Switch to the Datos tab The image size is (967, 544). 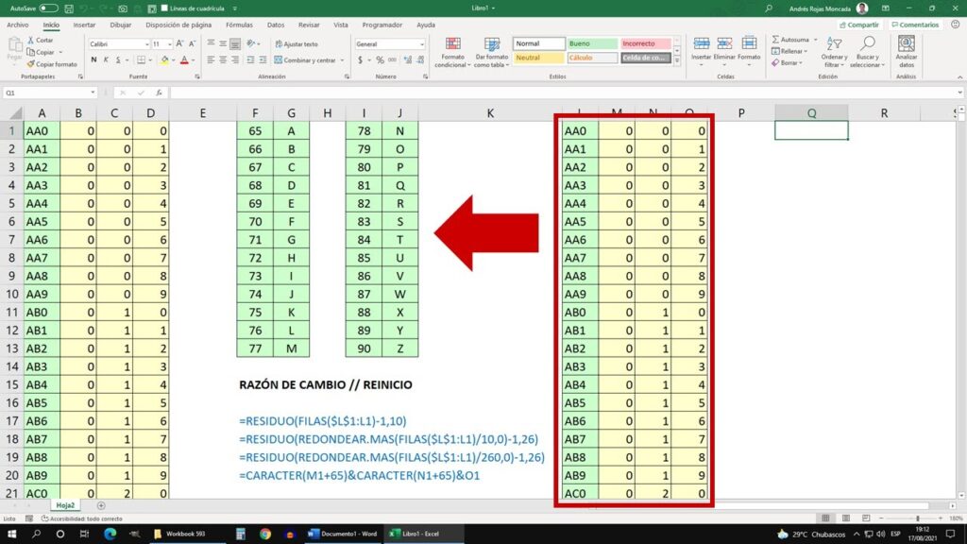coord(276,25)
